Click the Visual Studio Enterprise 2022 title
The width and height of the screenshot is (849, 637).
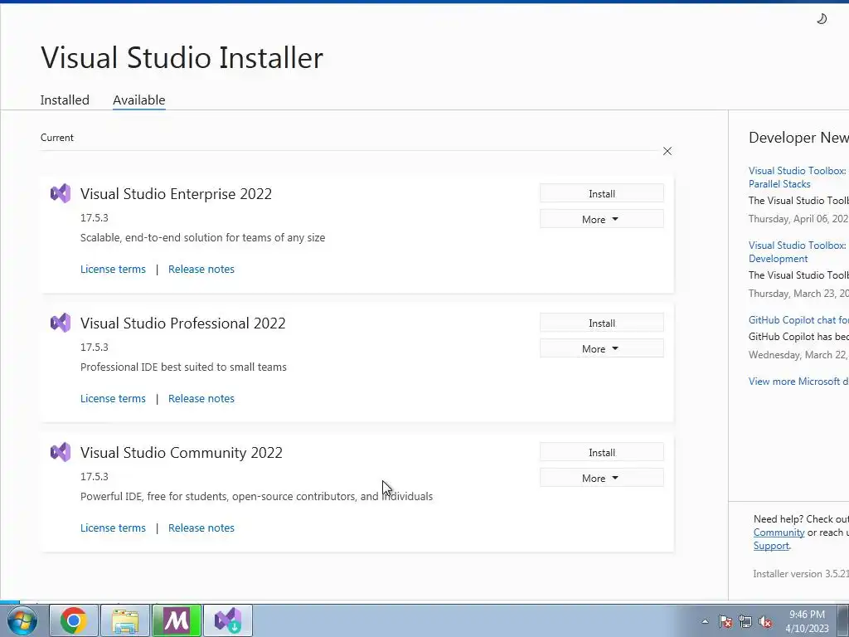click(x=176, y=193)
